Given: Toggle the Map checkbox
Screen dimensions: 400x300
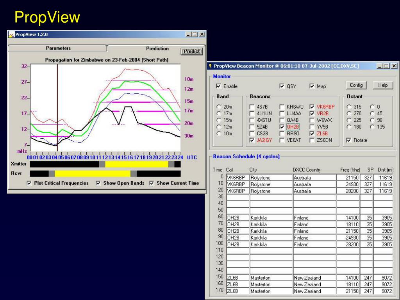Looking at the screenshot, I should pyautogui.click(x=312, y=86).
